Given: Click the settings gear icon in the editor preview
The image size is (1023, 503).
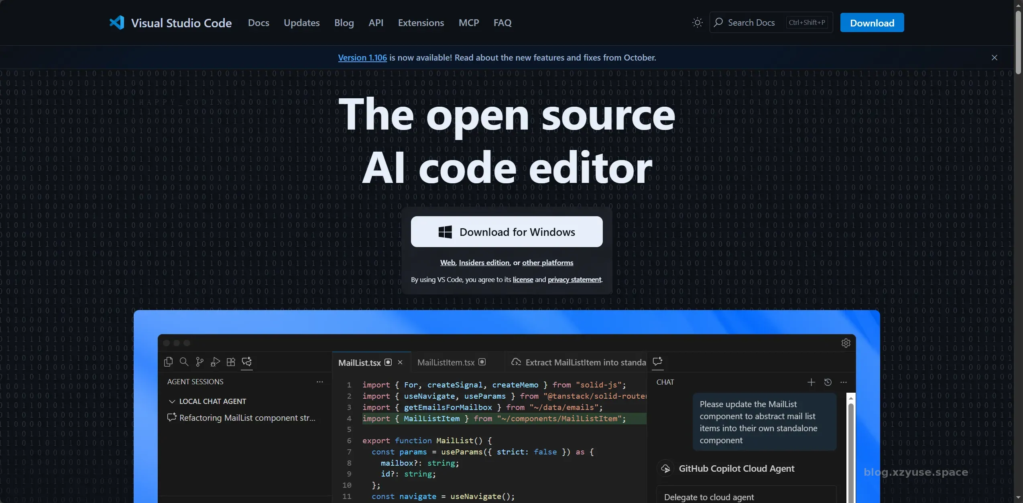Looking at the screenshot, I should pyautogui.click(x=846, y=343).
